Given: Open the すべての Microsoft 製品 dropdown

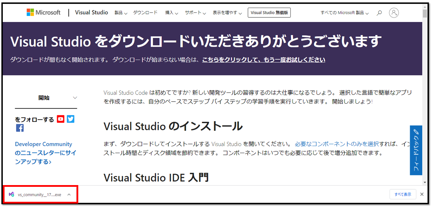Looking at the screenshot, I should [344, 13].
